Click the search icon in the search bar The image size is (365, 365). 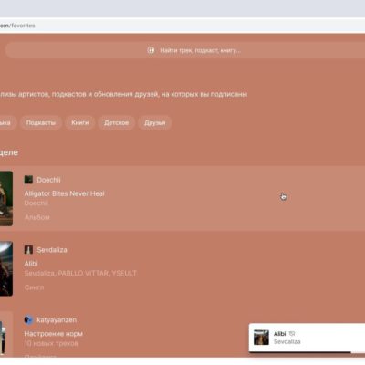[x=151, y=50]
